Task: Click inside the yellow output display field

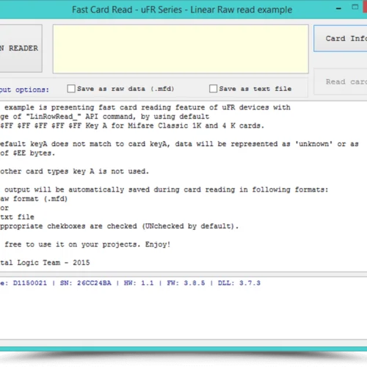Action: (181, 48)
